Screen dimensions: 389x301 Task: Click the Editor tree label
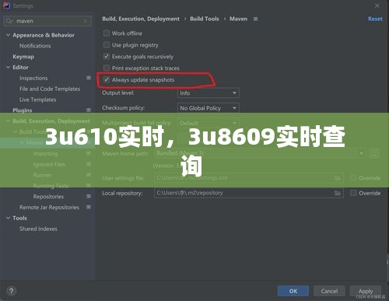[x=20, y=68]
